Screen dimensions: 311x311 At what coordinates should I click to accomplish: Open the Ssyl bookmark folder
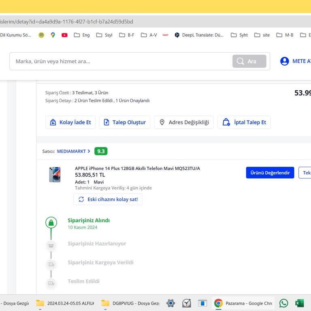(104, 35)
